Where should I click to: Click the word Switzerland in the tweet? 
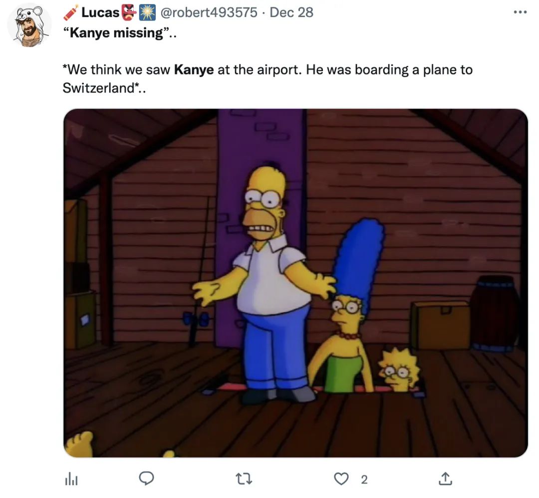click(99, 88)
